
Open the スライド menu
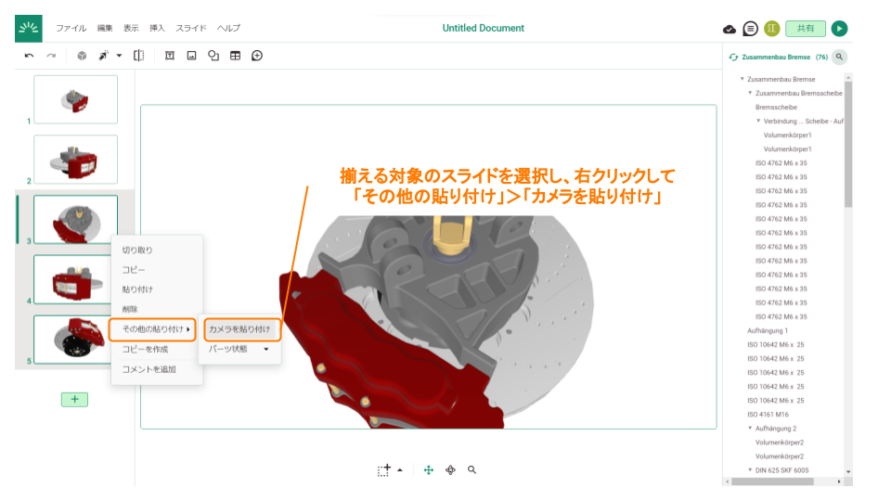(x=191, y=28)
